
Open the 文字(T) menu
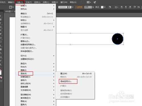pyautogui.click(x=29, y=2)
